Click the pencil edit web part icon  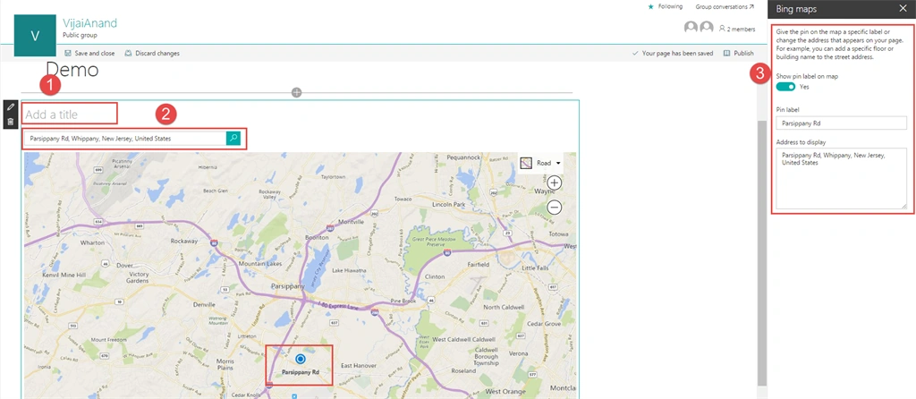pyautogui.click(x=10, y=108)
